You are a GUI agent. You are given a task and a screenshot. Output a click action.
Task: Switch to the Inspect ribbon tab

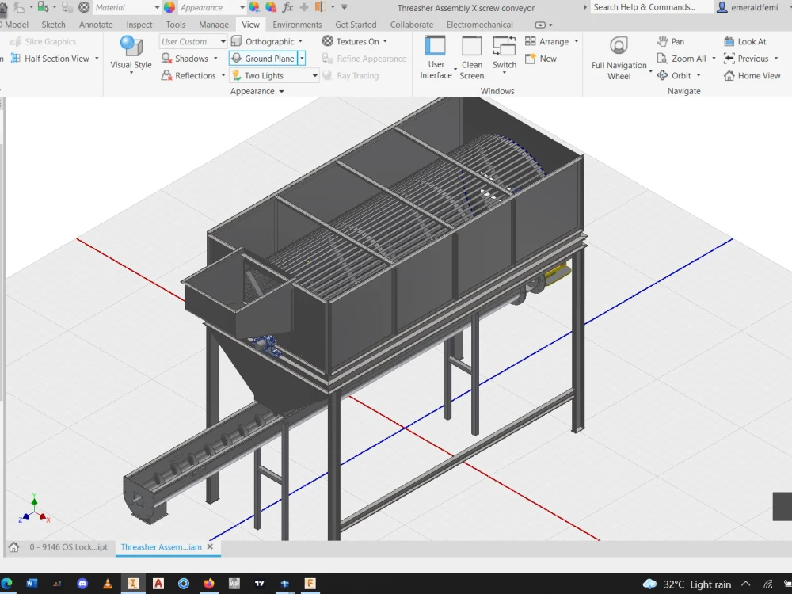point(139,25)
